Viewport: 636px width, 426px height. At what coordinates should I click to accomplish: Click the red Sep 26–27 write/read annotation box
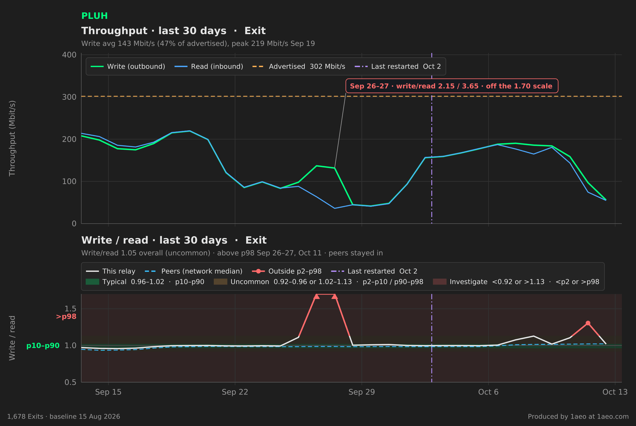[x=452, y=86]
